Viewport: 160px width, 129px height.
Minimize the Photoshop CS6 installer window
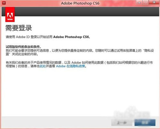tap(139, 2)
